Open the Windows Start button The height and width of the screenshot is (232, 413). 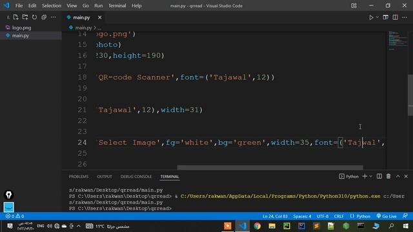tap(406, 226)
